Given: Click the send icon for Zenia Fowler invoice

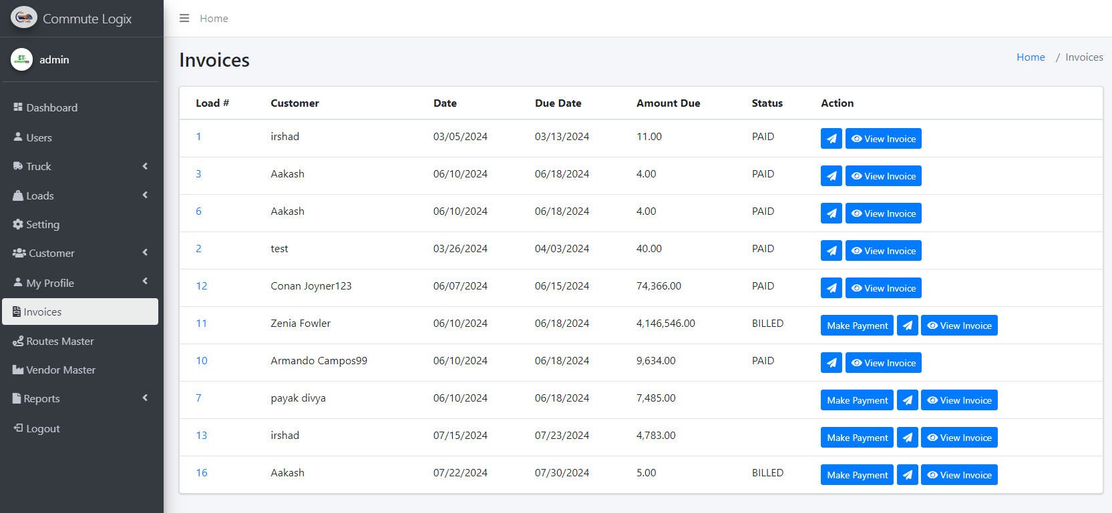Looking at the screenshot, I should click(x=907, y=326).
